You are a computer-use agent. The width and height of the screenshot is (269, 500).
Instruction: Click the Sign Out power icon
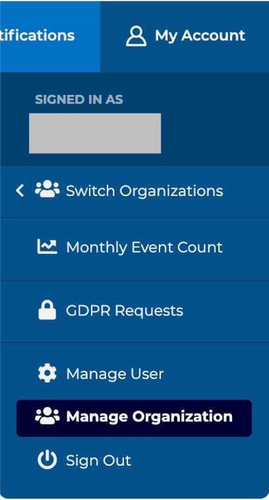tap(47, 460)
